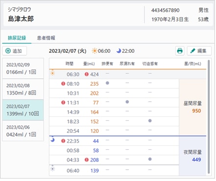Click the volume value 44
Image resolution: width=216 pixels, height=181 pixels.
[96, 141]
